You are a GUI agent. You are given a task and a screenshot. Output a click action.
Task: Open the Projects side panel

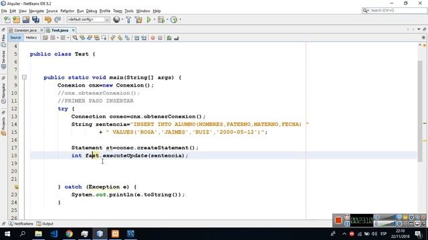pyautogui.click(x=3, y=126)
